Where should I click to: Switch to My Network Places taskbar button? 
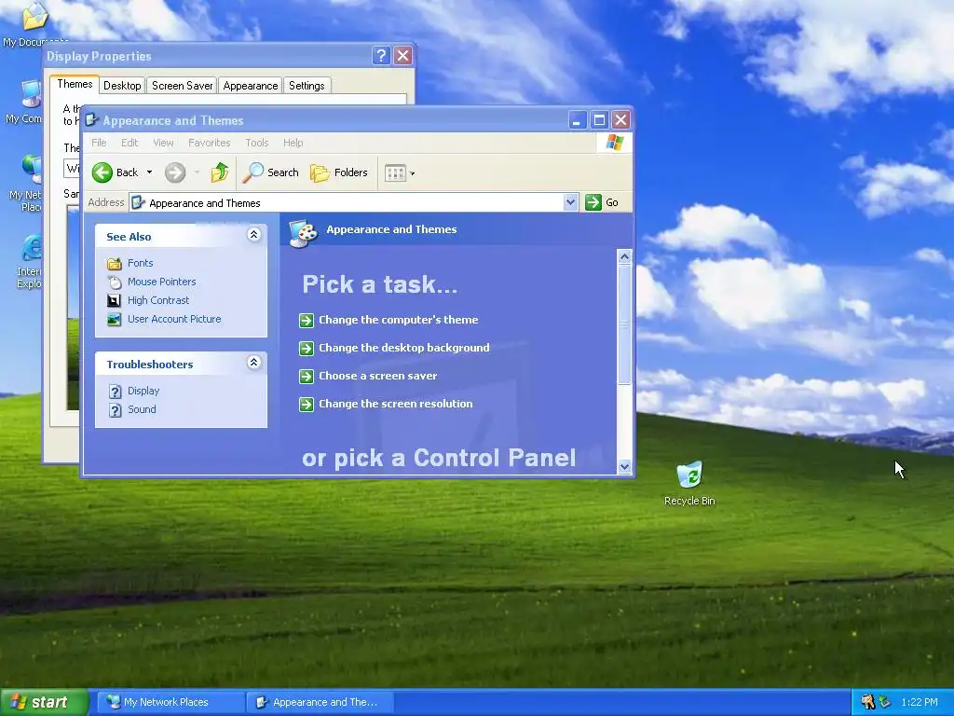pyautogui.click(x=171, y=702)
